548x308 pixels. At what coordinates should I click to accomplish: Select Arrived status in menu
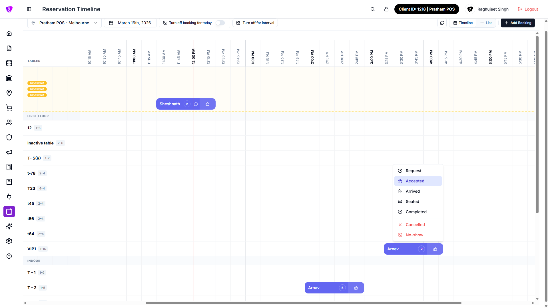418,191
